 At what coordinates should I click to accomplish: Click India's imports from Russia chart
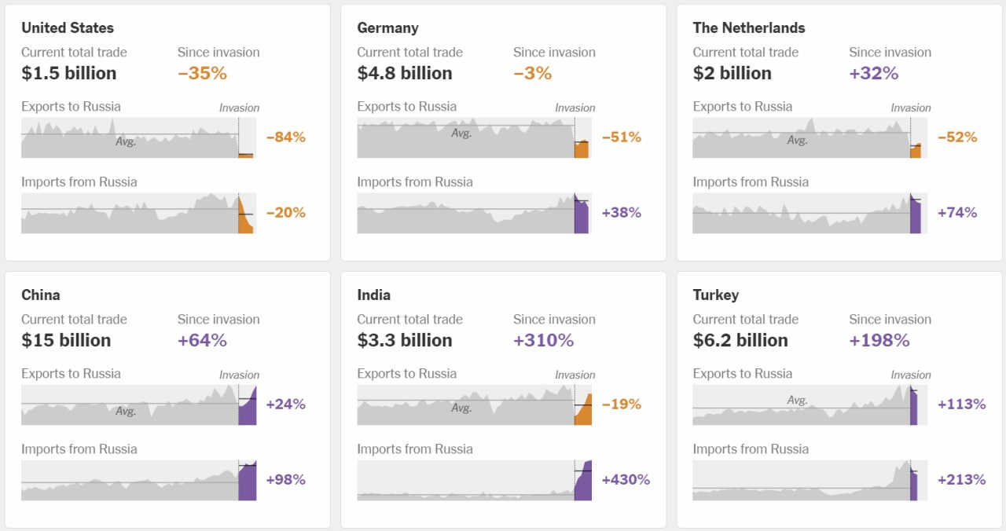(473, 481)
